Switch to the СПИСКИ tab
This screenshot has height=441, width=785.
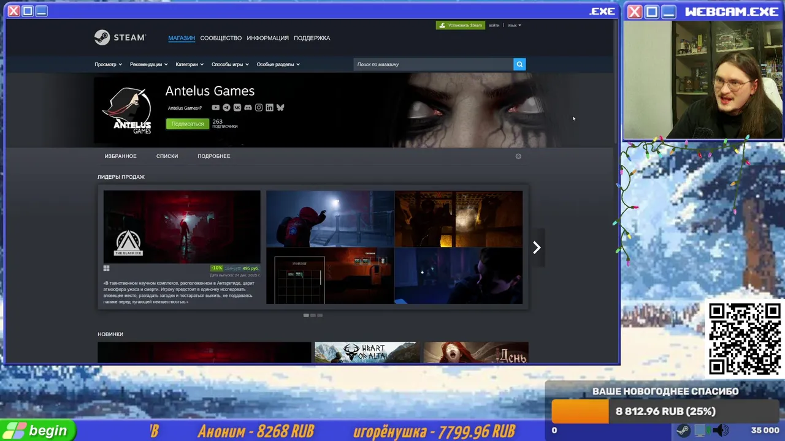pyautogui.click(x=167, y=156)
